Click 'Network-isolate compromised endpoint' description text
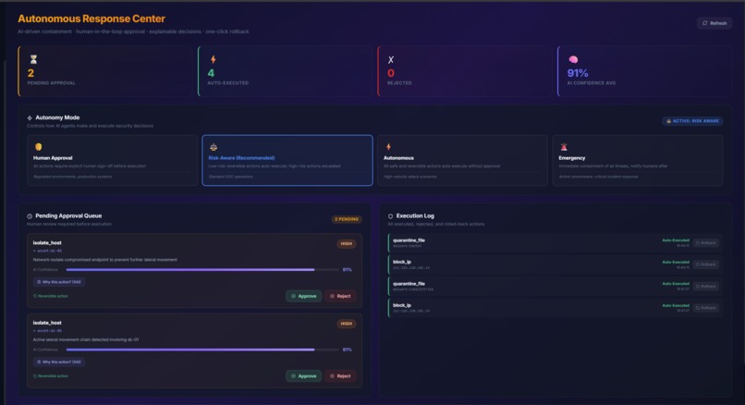Viewport: 745px width, 405px height. 105,260
